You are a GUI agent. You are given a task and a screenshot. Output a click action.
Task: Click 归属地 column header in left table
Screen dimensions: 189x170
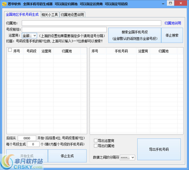[67, 51]
